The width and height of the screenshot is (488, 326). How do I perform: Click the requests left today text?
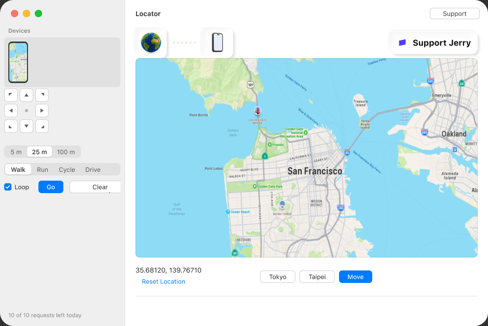click(45, 315)
